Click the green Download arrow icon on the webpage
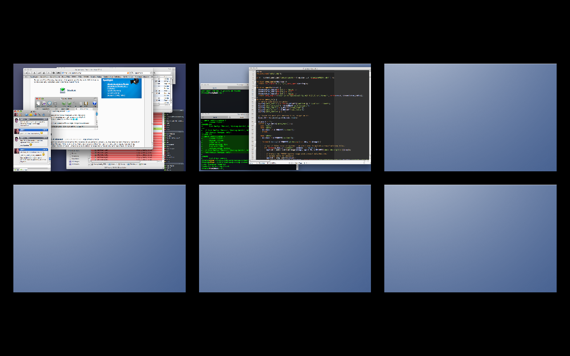 [62, 90]
